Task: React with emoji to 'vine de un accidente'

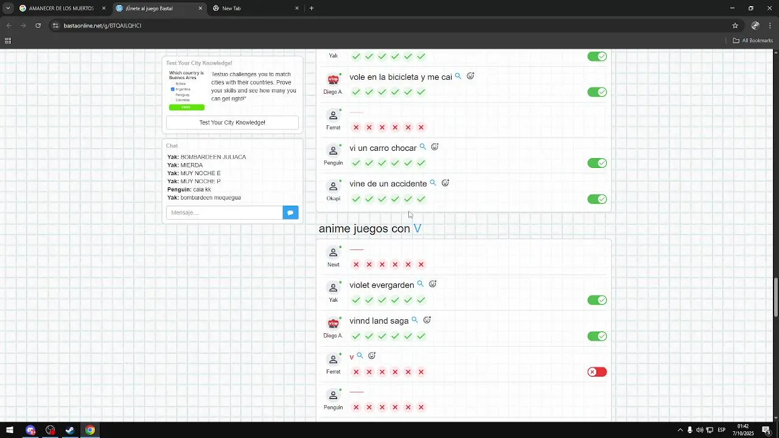Action: (445, 183)
